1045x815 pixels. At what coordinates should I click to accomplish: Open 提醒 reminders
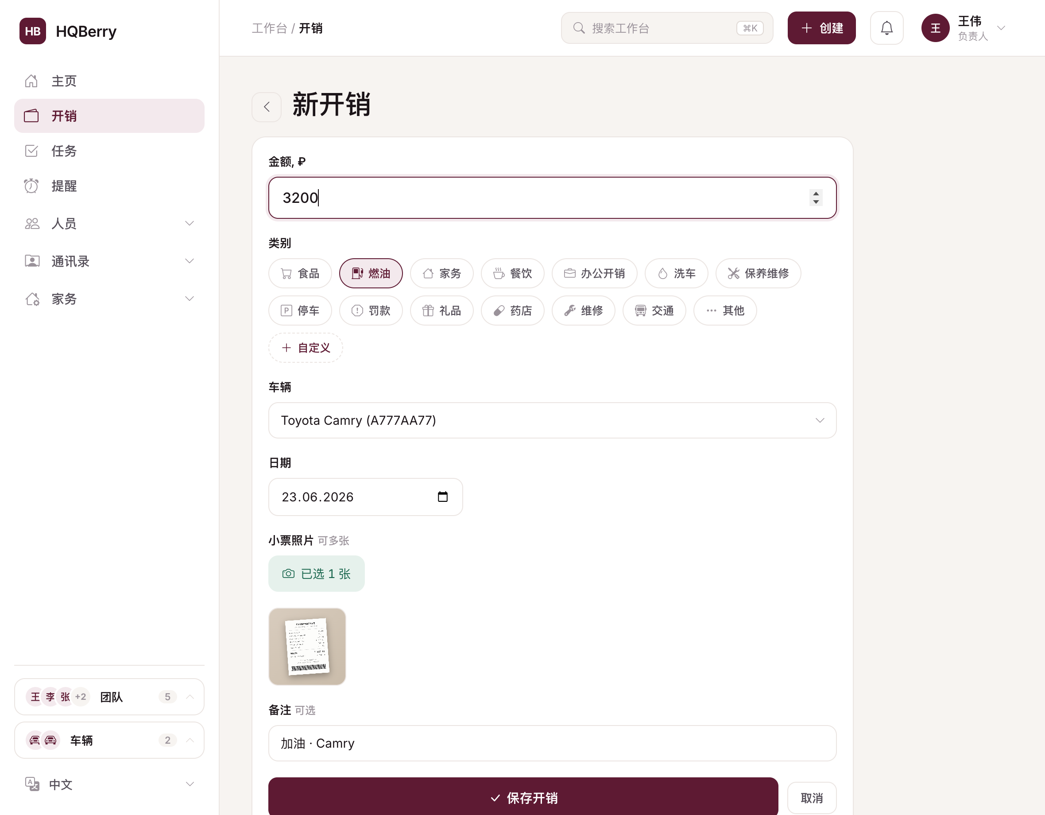click(x=109, y=186)
